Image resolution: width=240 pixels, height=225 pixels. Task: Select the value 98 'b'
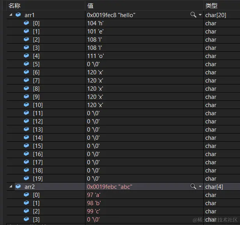tap(94, 203)
